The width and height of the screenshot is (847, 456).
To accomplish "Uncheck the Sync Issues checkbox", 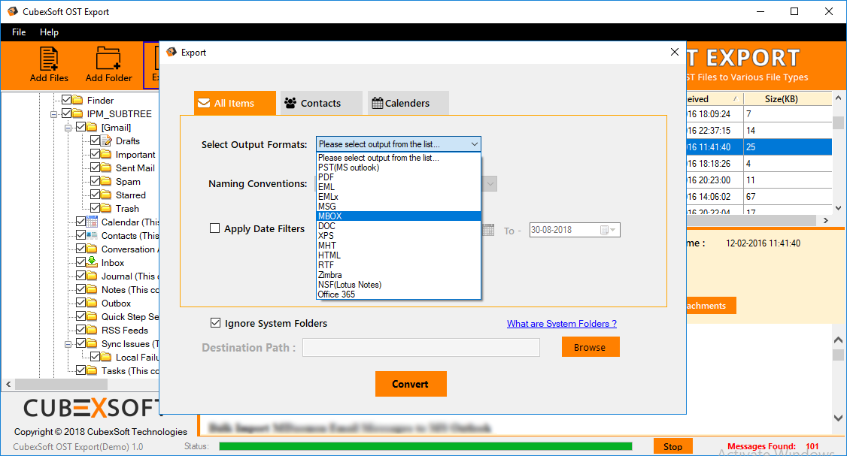I will 81,343.
